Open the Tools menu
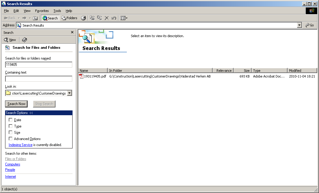The height and width of the screenshot is (193, 319). [x=57, y=11]
